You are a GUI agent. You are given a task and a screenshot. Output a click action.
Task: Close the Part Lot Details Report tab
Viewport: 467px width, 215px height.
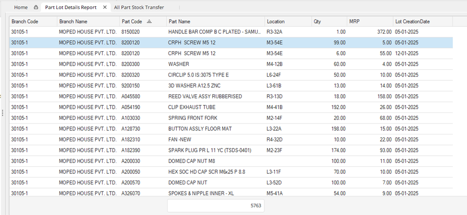105,8
